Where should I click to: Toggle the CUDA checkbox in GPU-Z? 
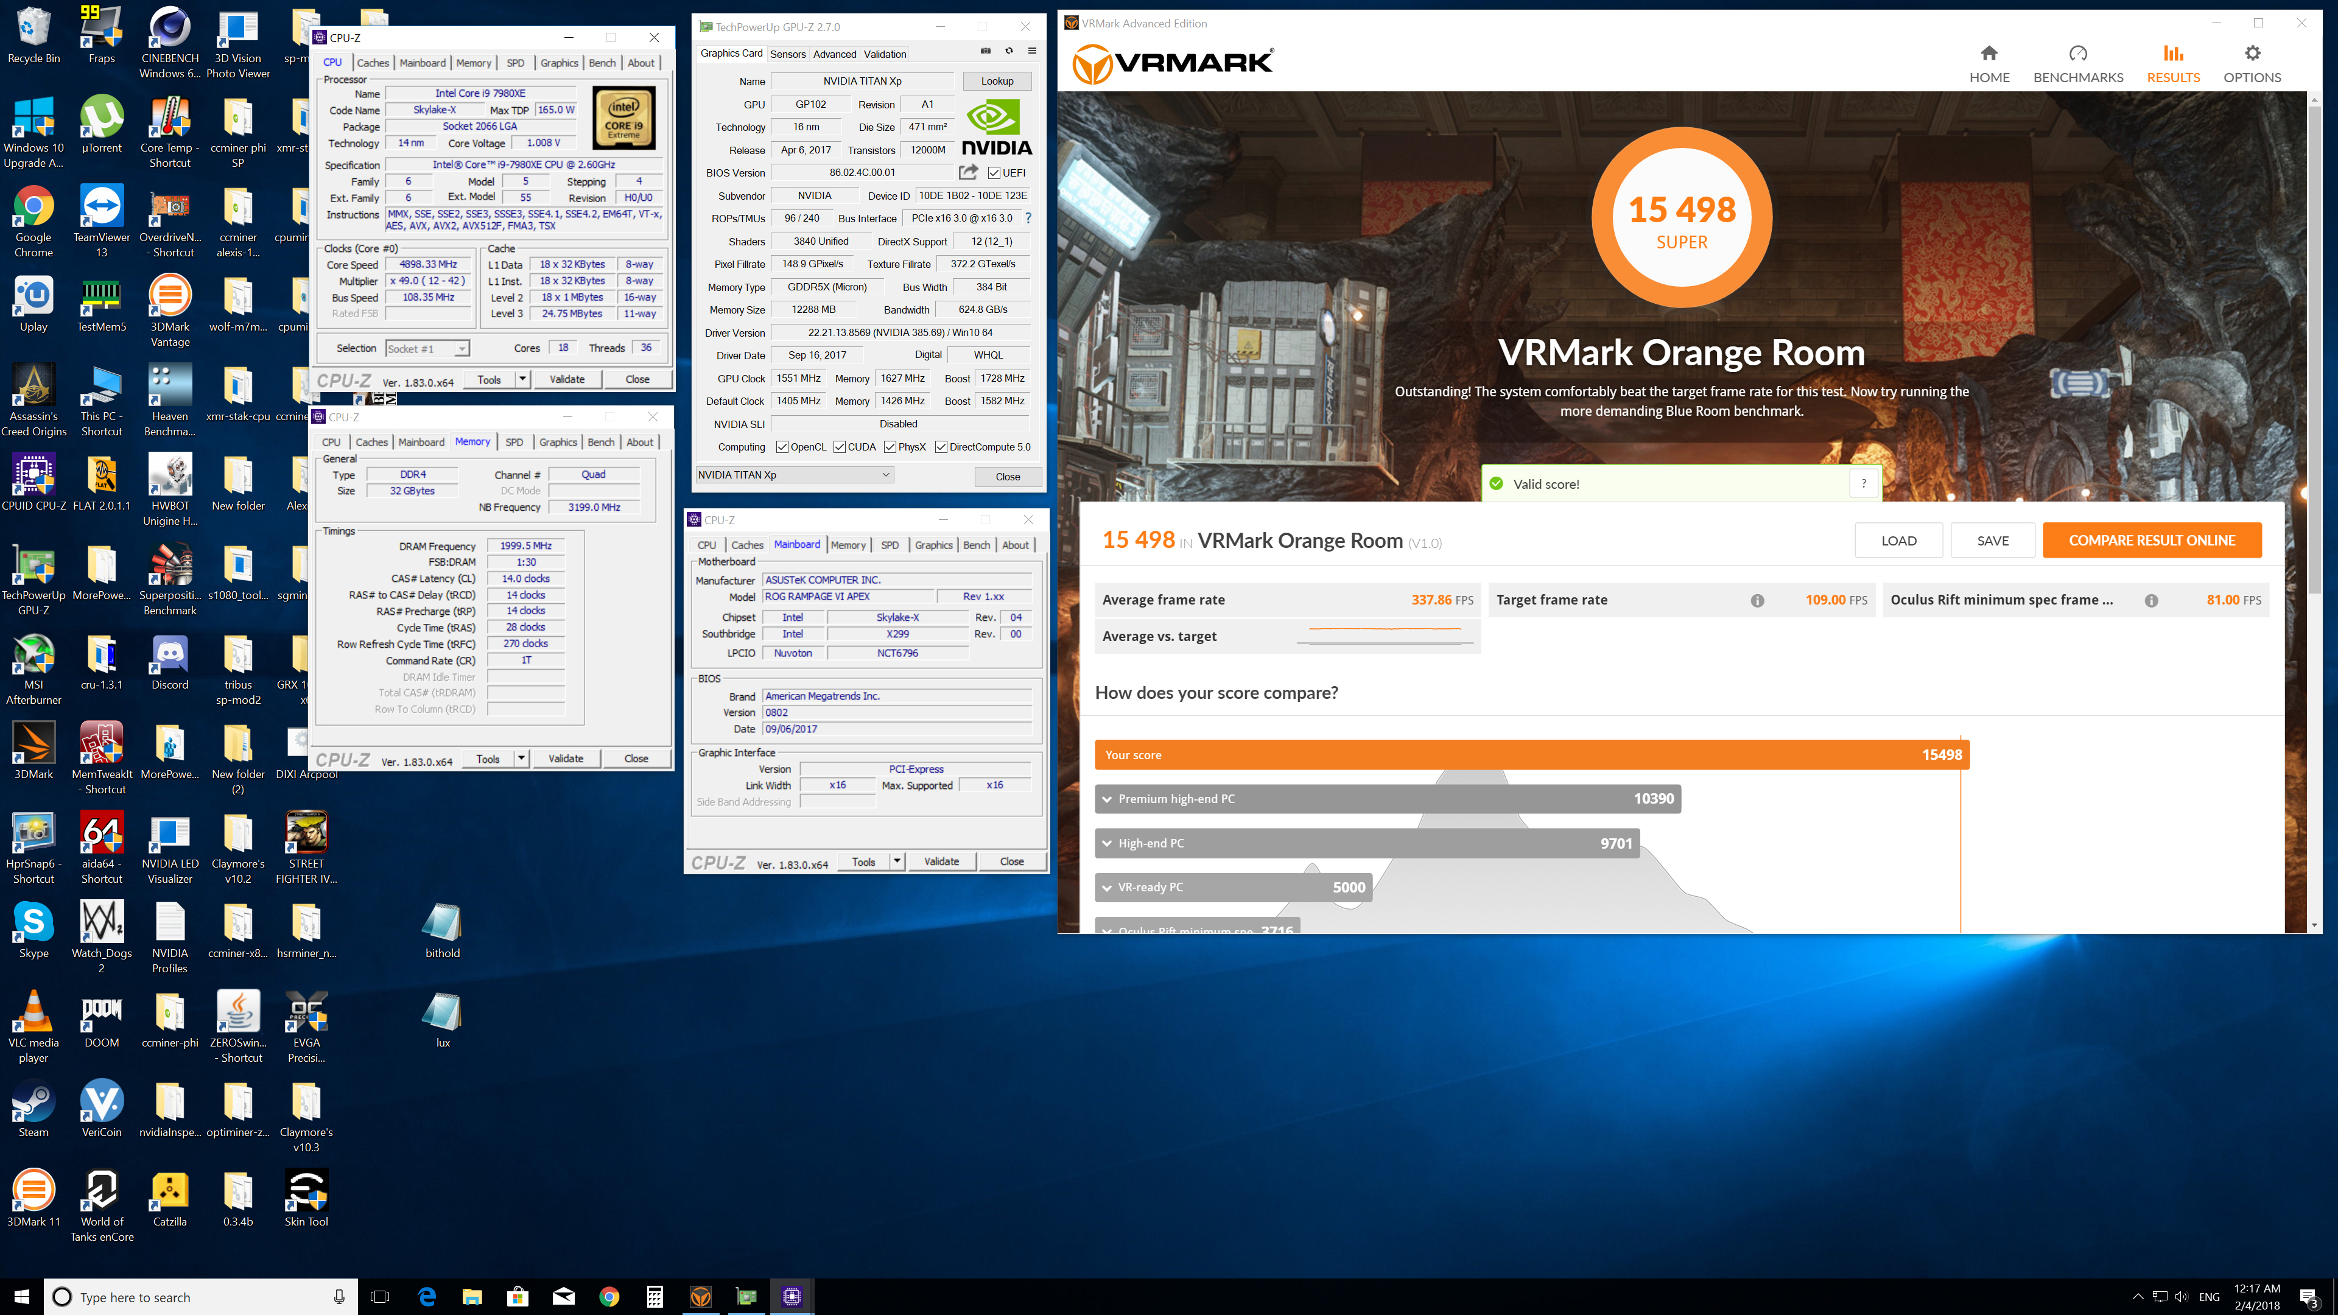[x=840, y=446]
